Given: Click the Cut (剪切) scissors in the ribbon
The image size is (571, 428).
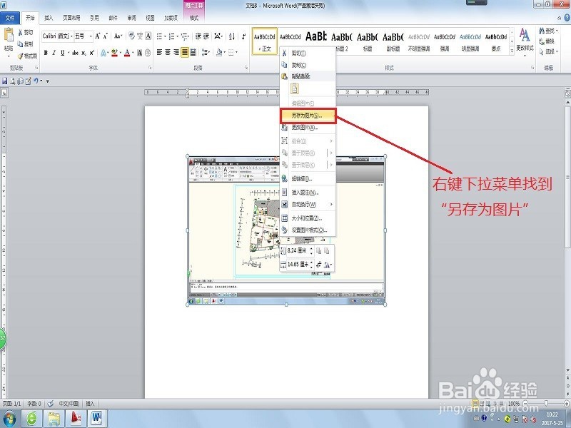Looking at the screenshot, I should pos(26,33).
